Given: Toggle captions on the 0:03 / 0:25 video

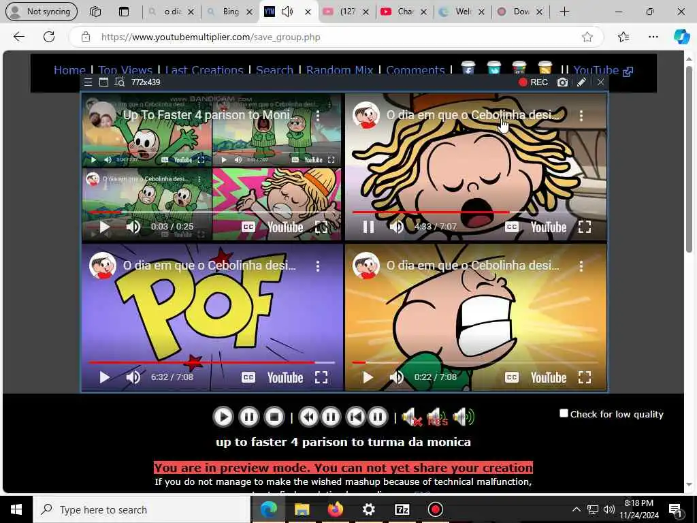Looking at the screenshot, I should 248,227.
